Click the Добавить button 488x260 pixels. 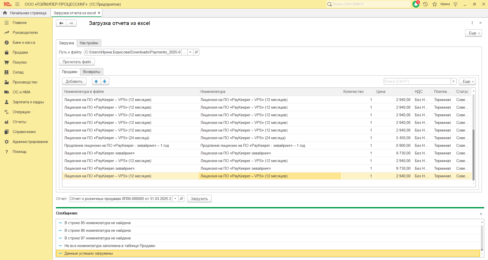[74, 81]
